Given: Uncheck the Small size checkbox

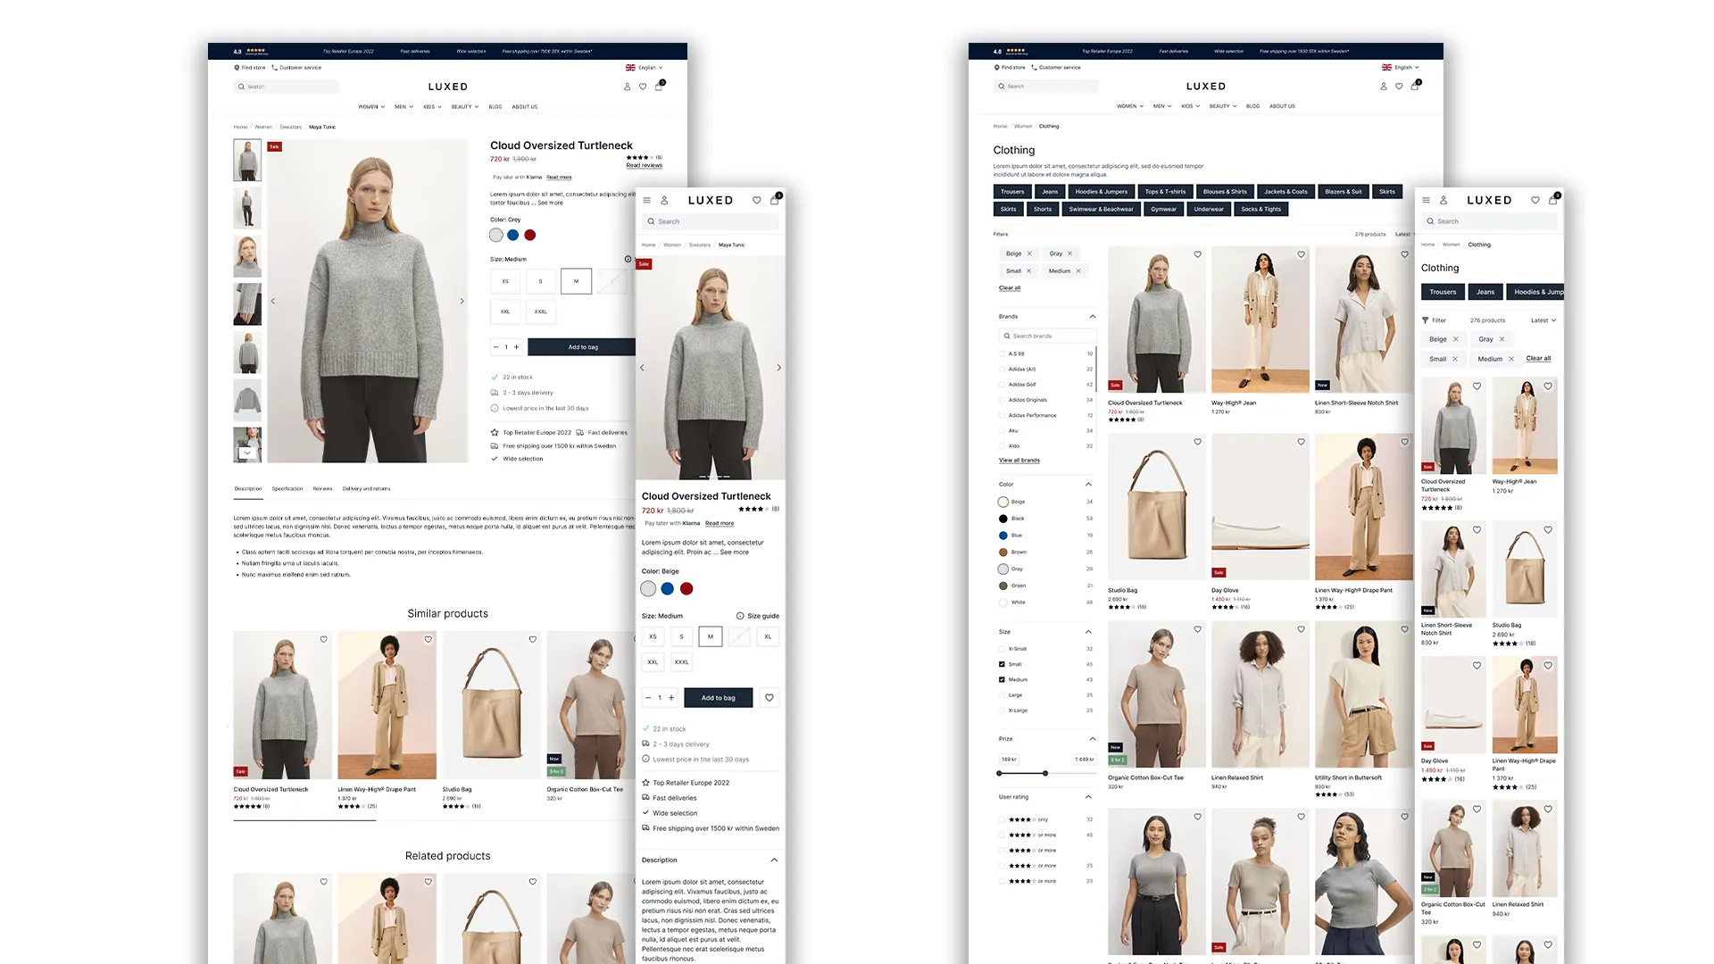Looking at the screenshot, I should coord(1002,664).
